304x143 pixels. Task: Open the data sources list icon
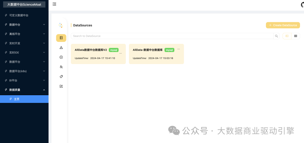(x=61, y=38)
